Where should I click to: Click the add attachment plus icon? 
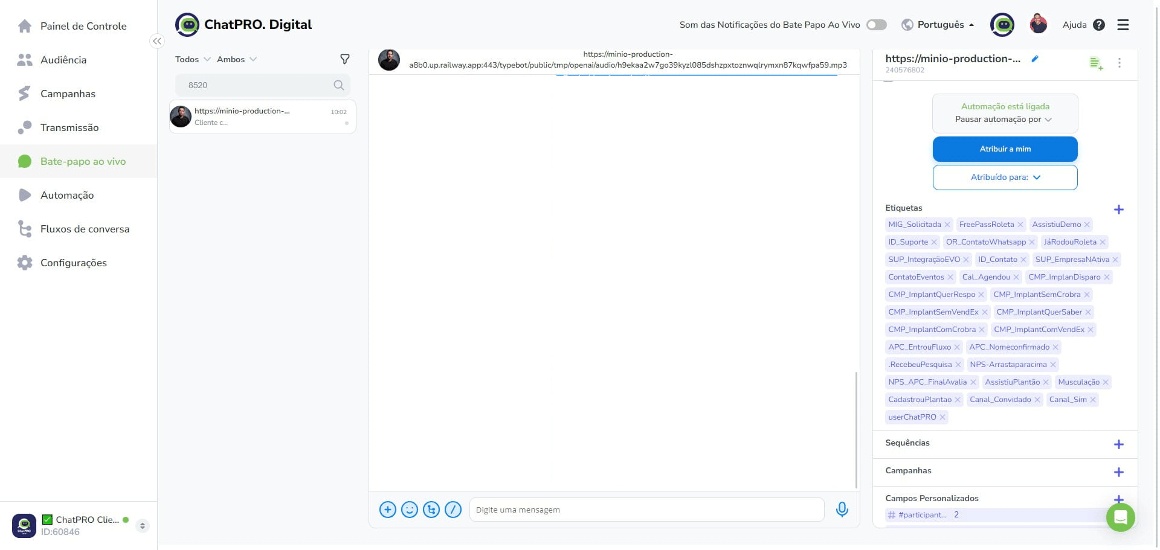[388, 510]
